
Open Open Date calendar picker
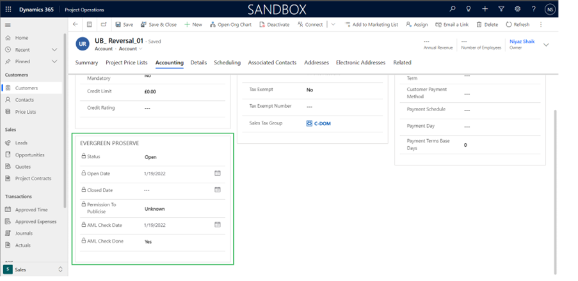[218, 173]
